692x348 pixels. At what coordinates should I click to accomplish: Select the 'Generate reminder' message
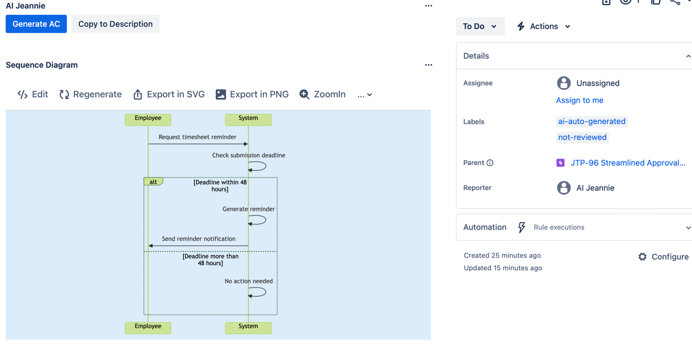[x=249, y=209]
